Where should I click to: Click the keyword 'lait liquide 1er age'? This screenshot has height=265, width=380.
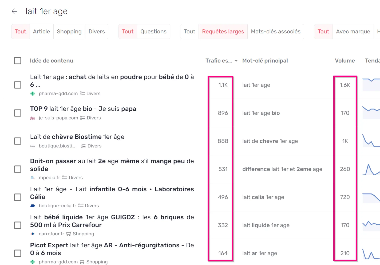[x=266, y=225]
